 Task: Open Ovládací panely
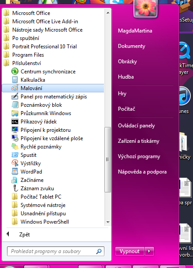(x=136, y=126)
